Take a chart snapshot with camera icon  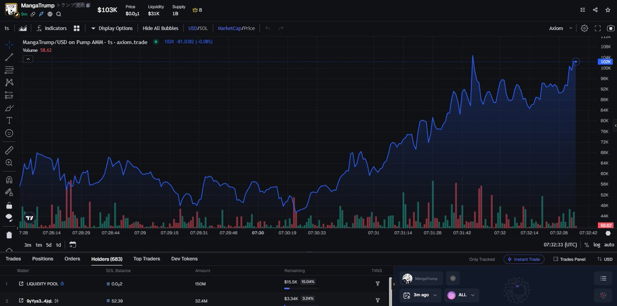[610, 28]
